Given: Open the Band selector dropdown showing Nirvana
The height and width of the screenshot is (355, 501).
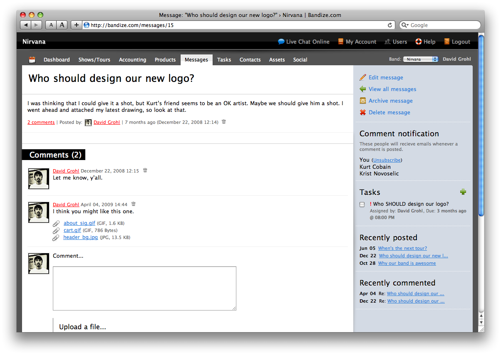Looking at the screenshot, I should pyautogui.click(x=421, y=59).
